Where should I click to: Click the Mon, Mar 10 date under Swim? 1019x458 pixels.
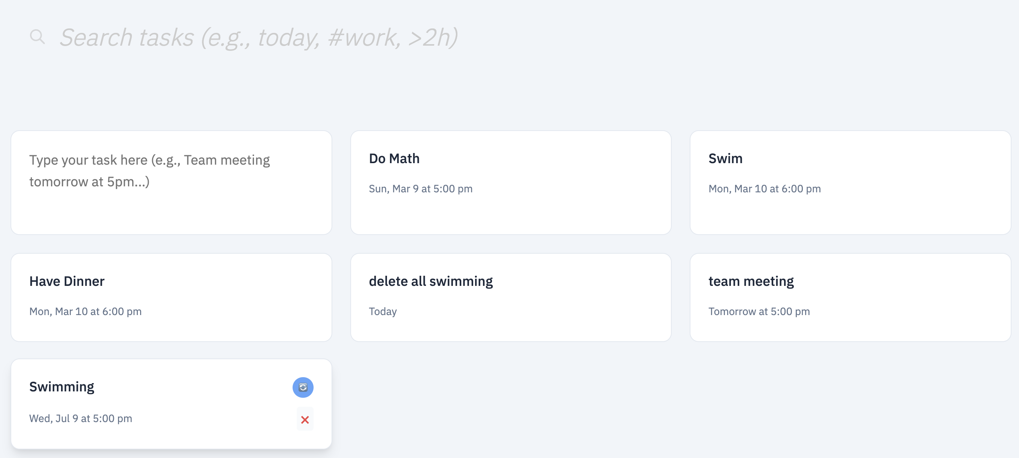click(x=764, y=189)
